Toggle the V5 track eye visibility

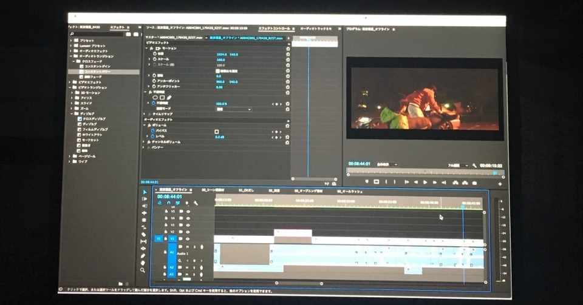188,212
